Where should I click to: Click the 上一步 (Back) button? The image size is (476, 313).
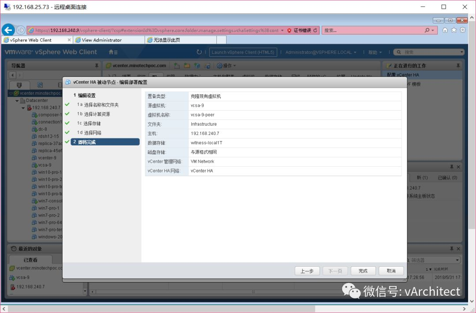coord(307,271)
